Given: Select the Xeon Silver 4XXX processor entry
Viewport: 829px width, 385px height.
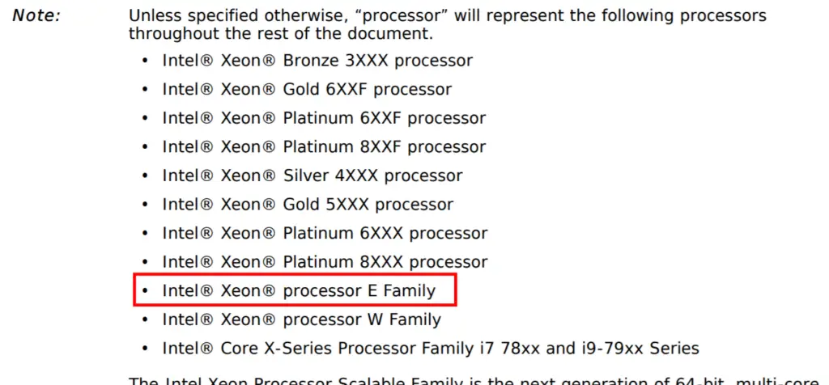Looking at the screenshot, I should pos(312,176).
